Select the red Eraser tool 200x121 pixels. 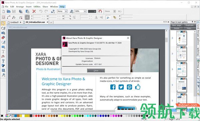coord(3,37)
